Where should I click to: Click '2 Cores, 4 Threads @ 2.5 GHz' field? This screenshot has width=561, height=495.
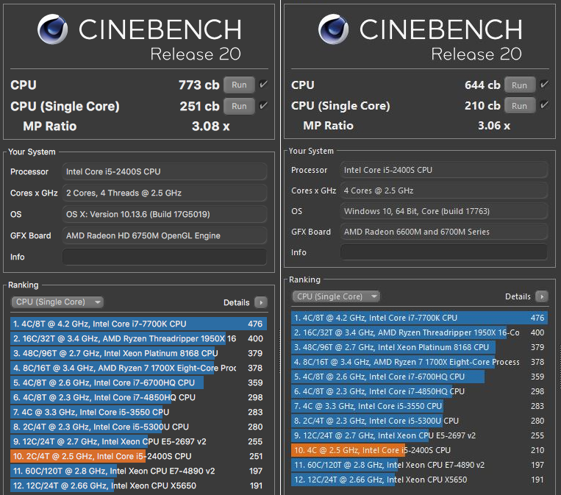(165, 193)
